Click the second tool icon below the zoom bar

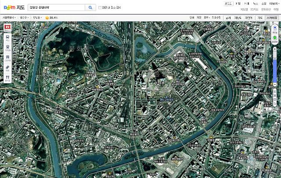(x=275, y=96)
